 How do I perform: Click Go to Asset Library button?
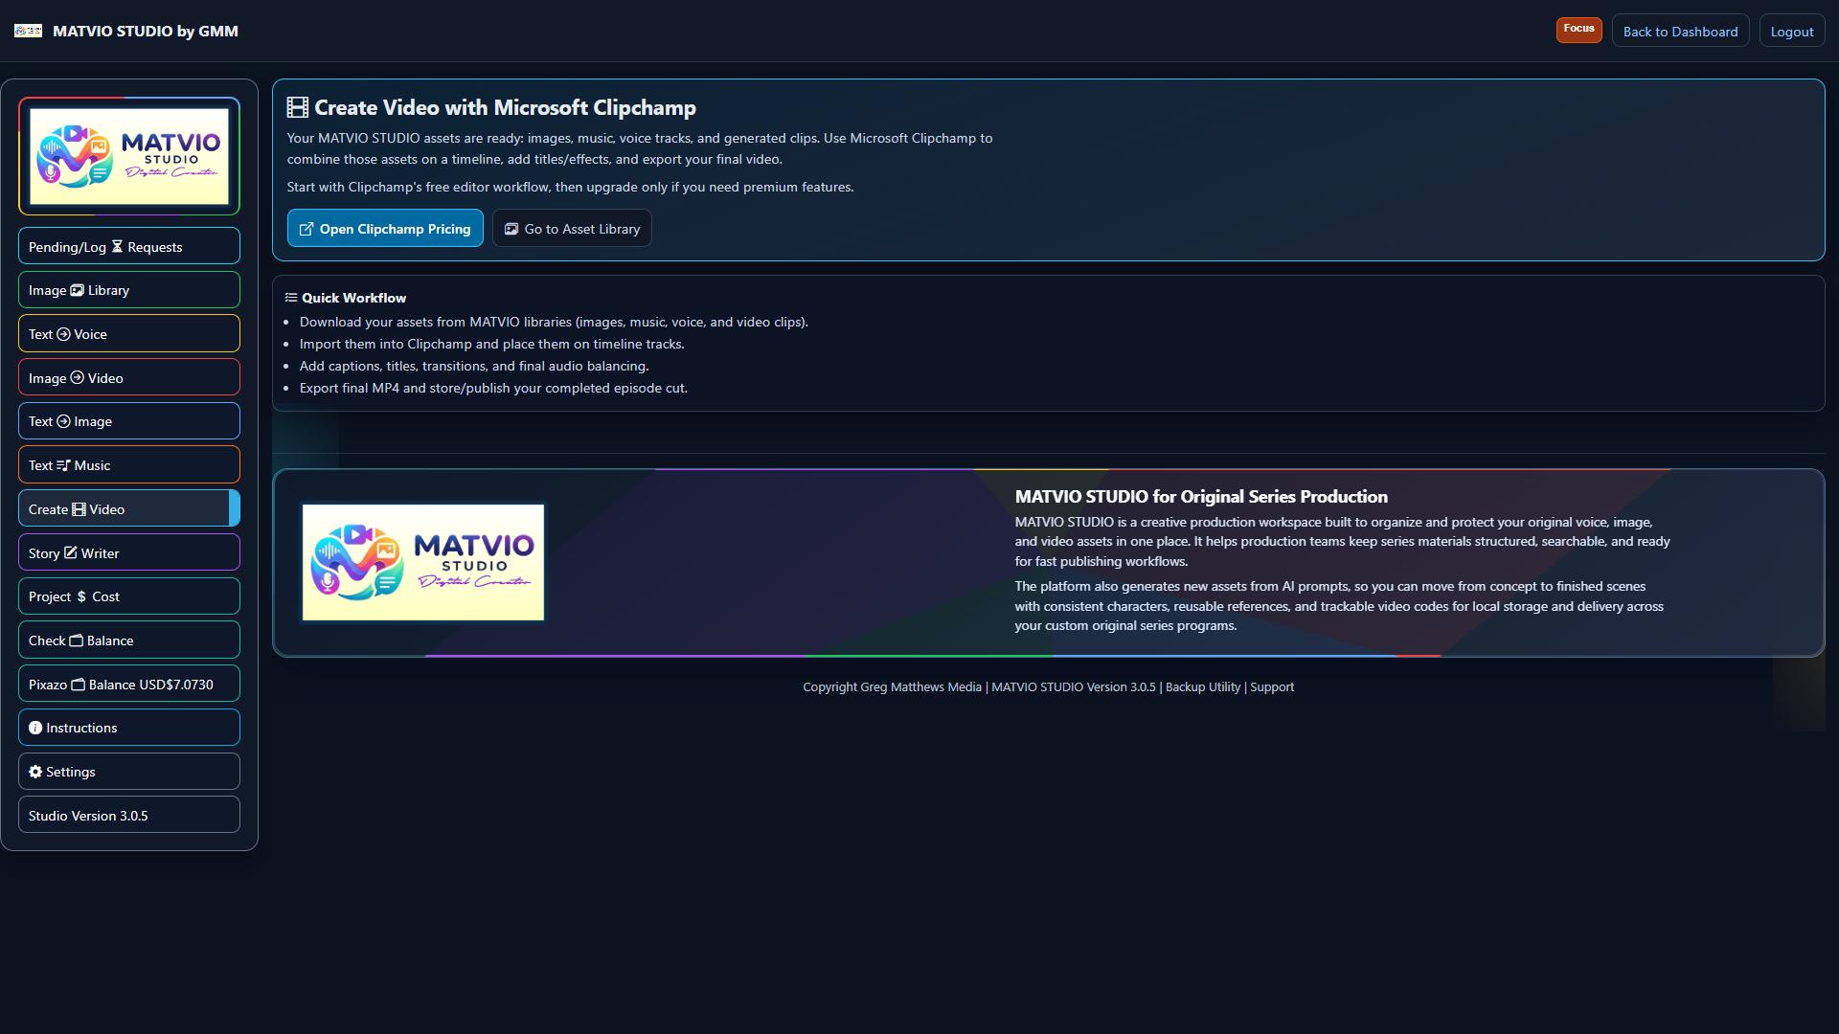pyautogui.click(x=572, y=228)
